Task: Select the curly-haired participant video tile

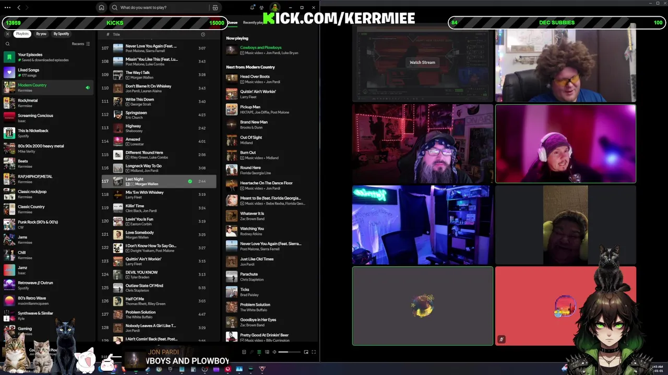Action: [566, 63]
